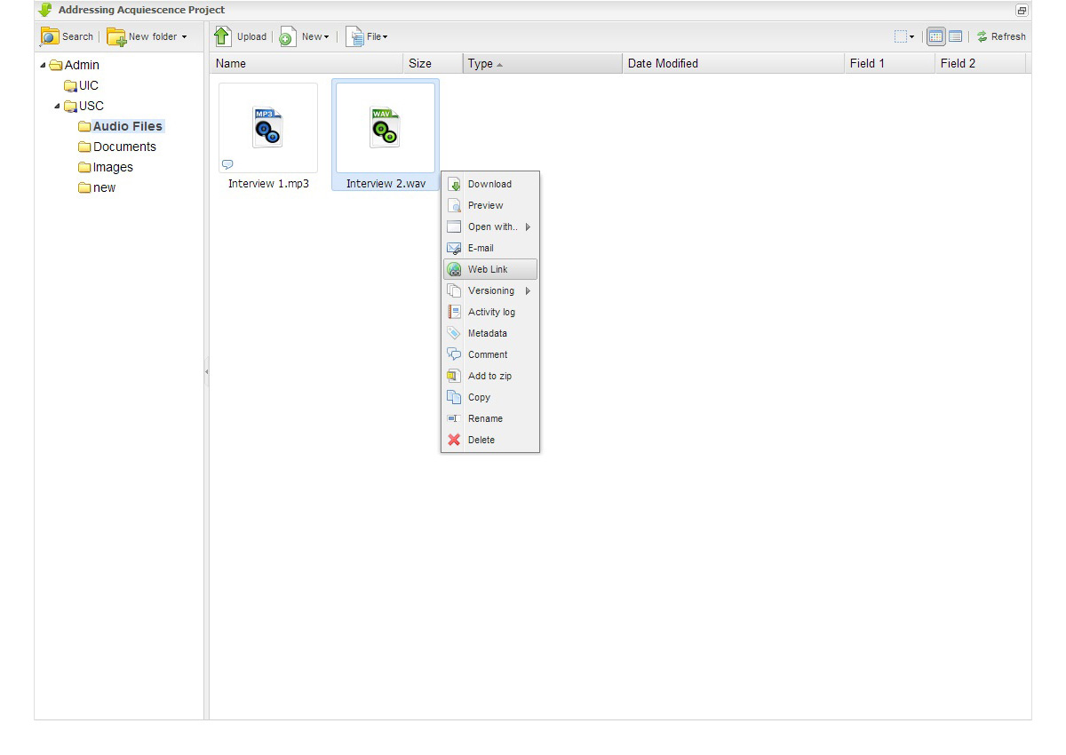Choose E-mail from the context menu
The image size is (1066, 755).
point(490,248)
